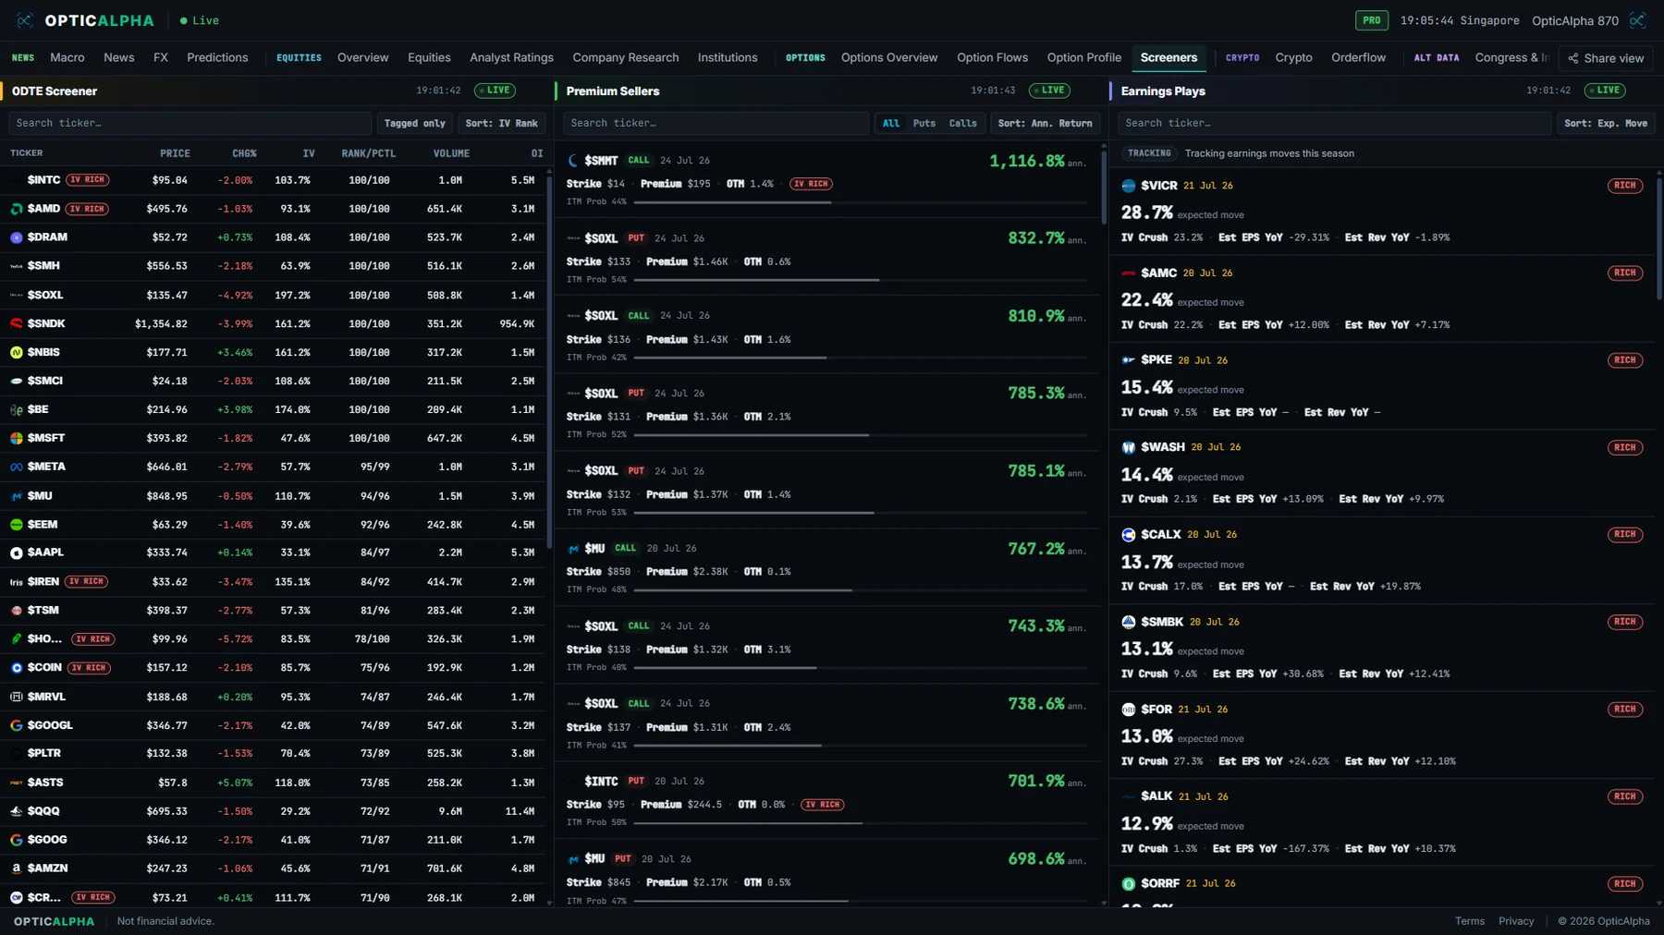Focus the Premium Sellers ticker search field
The width and height of the screenshot is (1664, 935).
716,123
